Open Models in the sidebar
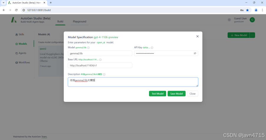 click(x=21, y=44)
